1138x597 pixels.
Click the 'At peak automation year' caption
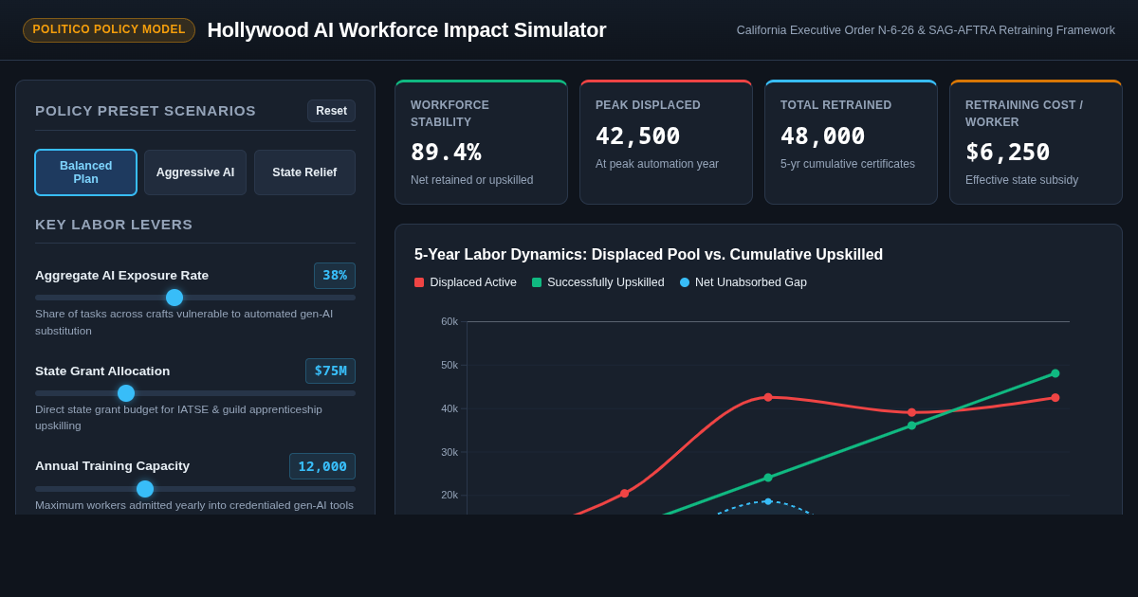657,164
